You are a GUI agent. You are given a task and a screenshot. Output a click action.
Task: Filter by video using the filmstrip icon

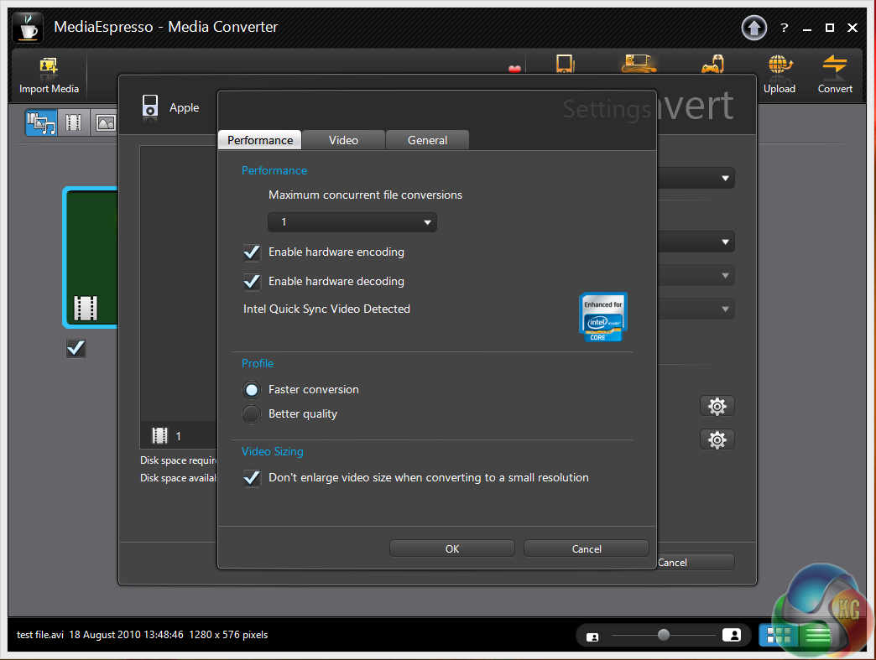(x=74, y=123)
